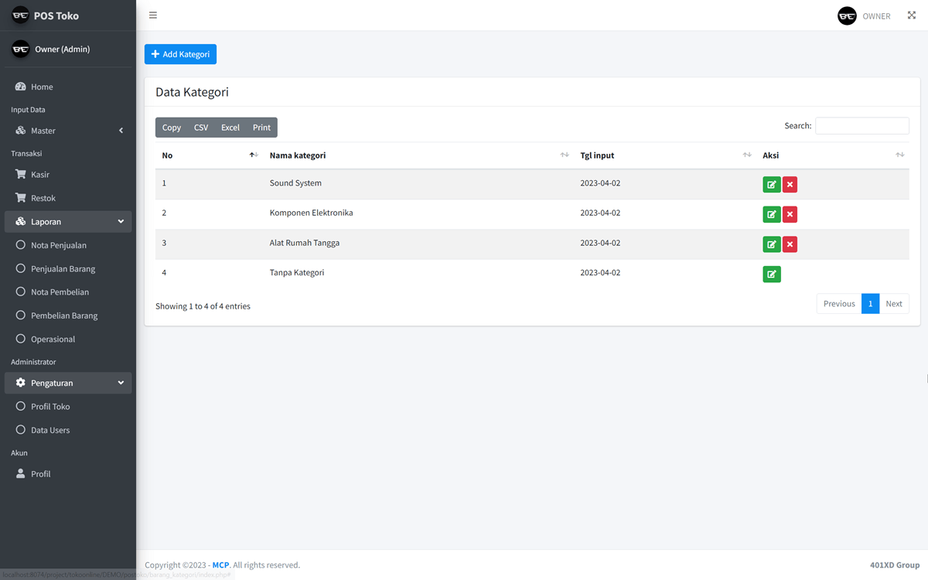
Task: Delete the Komponen Elektronika category
Action: [x=790, y=214]
